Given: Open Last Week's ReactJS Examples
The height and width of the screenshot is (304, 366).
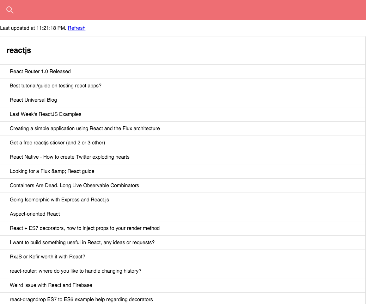Looking at the screenshot, I should 183,114.
